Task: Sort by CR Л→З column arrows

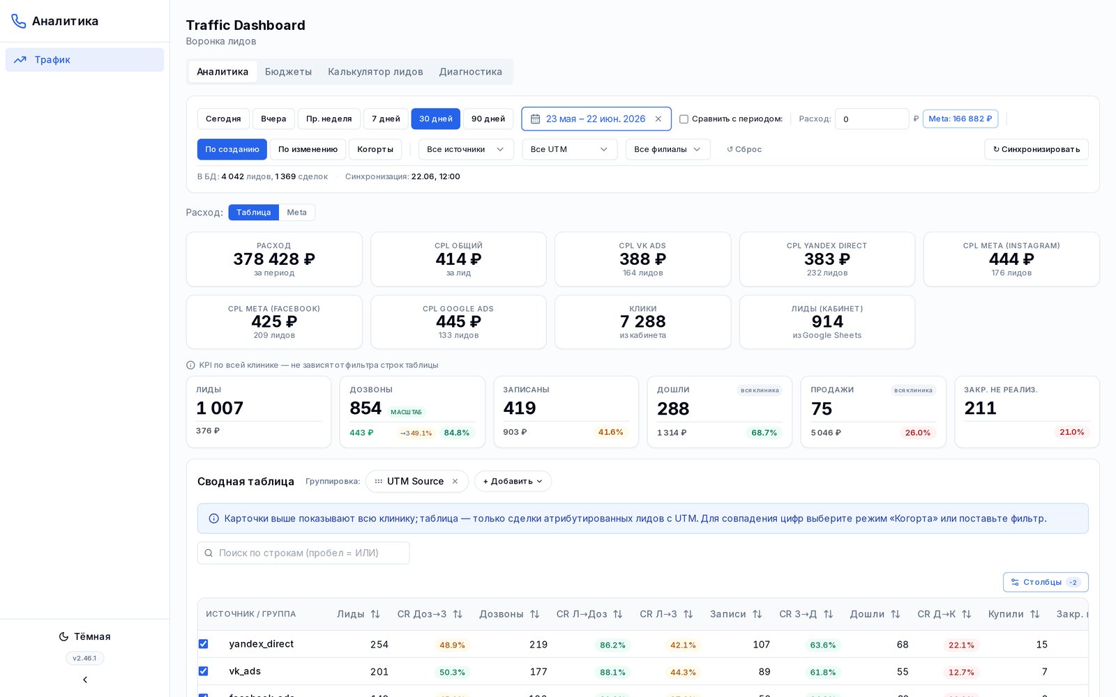Action: (x=688, y=614)
